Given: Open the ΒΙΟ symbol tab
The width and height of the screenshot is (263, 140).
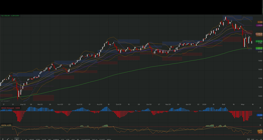Looking at the screenshot, I should [50, 139].
